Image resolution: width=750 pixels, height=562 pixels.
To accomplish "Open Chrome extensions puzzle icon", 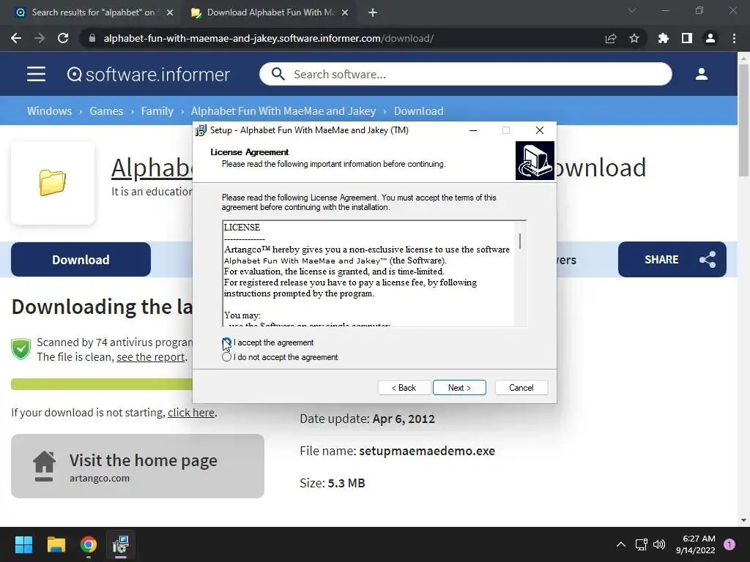I will pos(664,38).
